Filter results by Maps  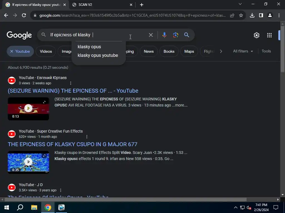coord(189,51)
